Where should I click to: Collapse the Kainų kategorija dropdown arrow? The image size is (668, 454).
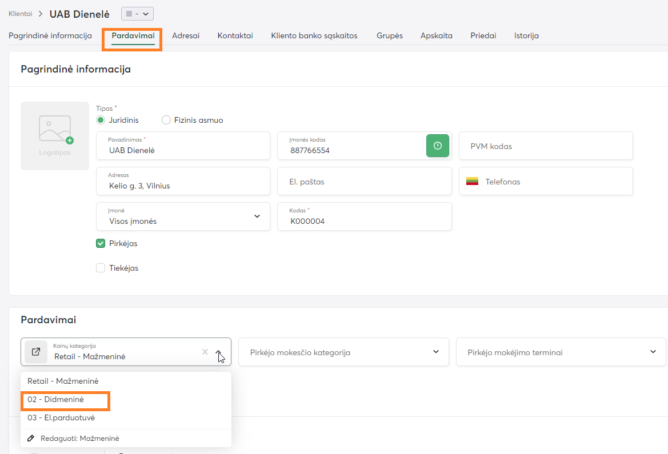pyautogui.click(x=219, y=352)
